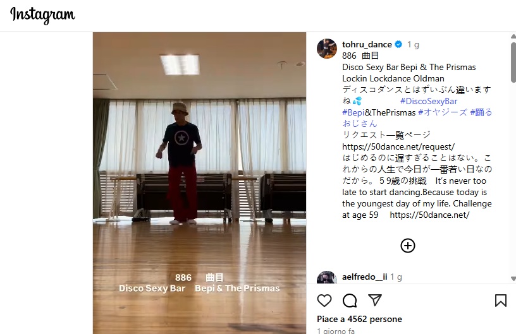Play or pause the dance video
Viewport: 516px width, 334px height.
[199, 183]
